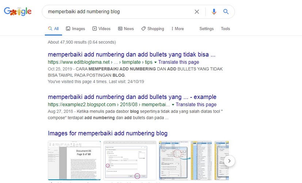Open first result about add bullets yang tidak bisa
This screenshot has height=183, width=302.
point(131,55)
